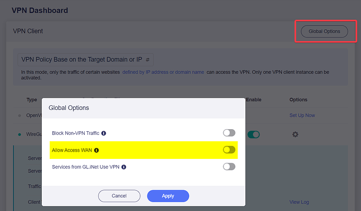Enable the Allow Access WAN switch
This screenshot has height=211, width=361.
pyautogui.click(x=229, y=150)
